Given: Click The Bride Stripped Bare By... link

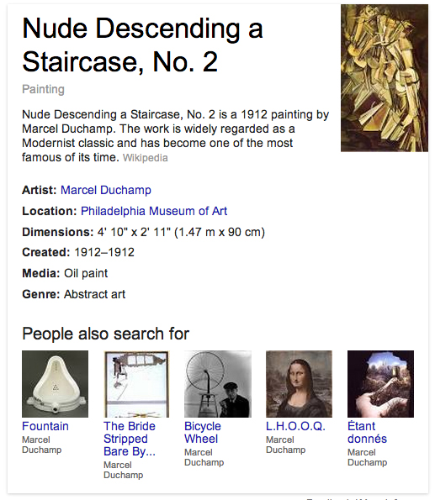Looking at the screenshot, I should click(x=130, y=439).
